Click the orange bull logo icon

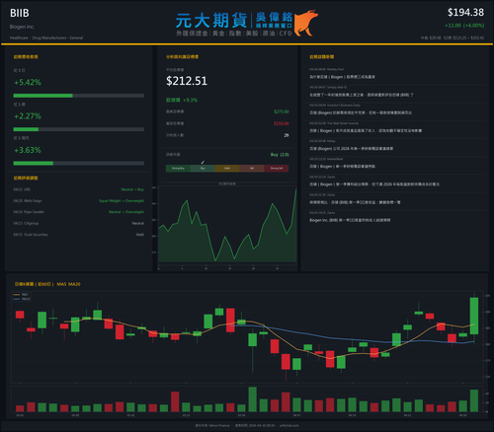pos(305,23)
